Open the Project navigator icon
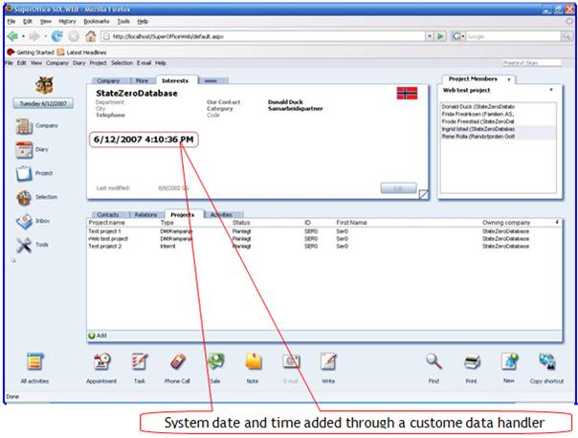Screen dimensions: 578x438 pyautogui.click(x=24, y=173)
